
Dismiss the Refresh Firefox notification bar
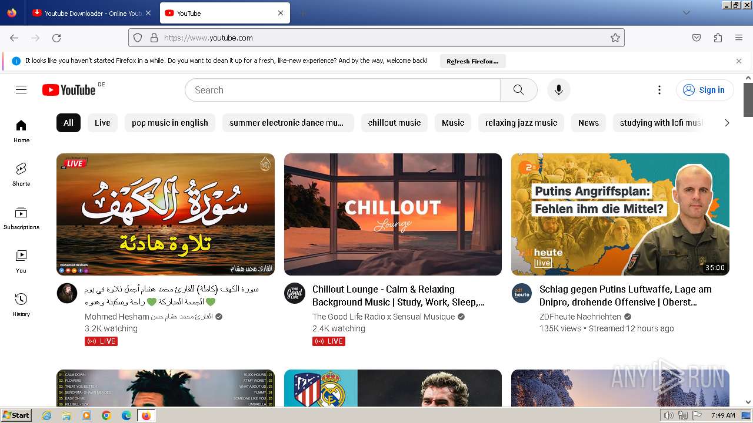click(x=739, y=61)
